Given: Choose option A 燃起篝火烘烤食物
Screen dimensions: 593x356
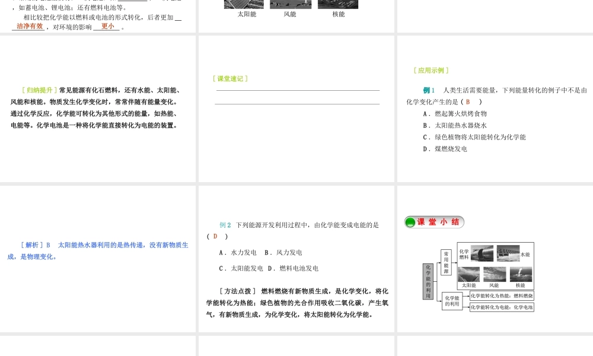Looking at the screenshot, I should pos(455,114).
